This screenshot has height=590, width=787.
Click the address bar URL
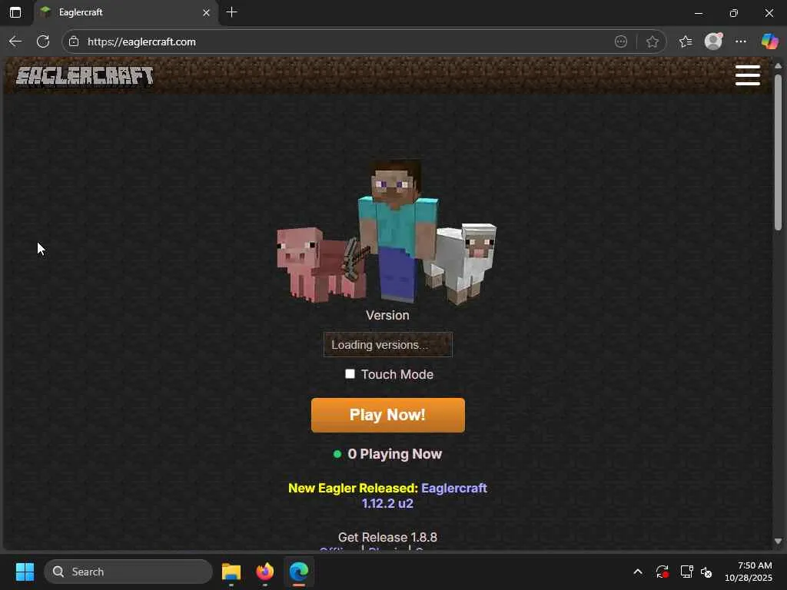coord(141,41)
